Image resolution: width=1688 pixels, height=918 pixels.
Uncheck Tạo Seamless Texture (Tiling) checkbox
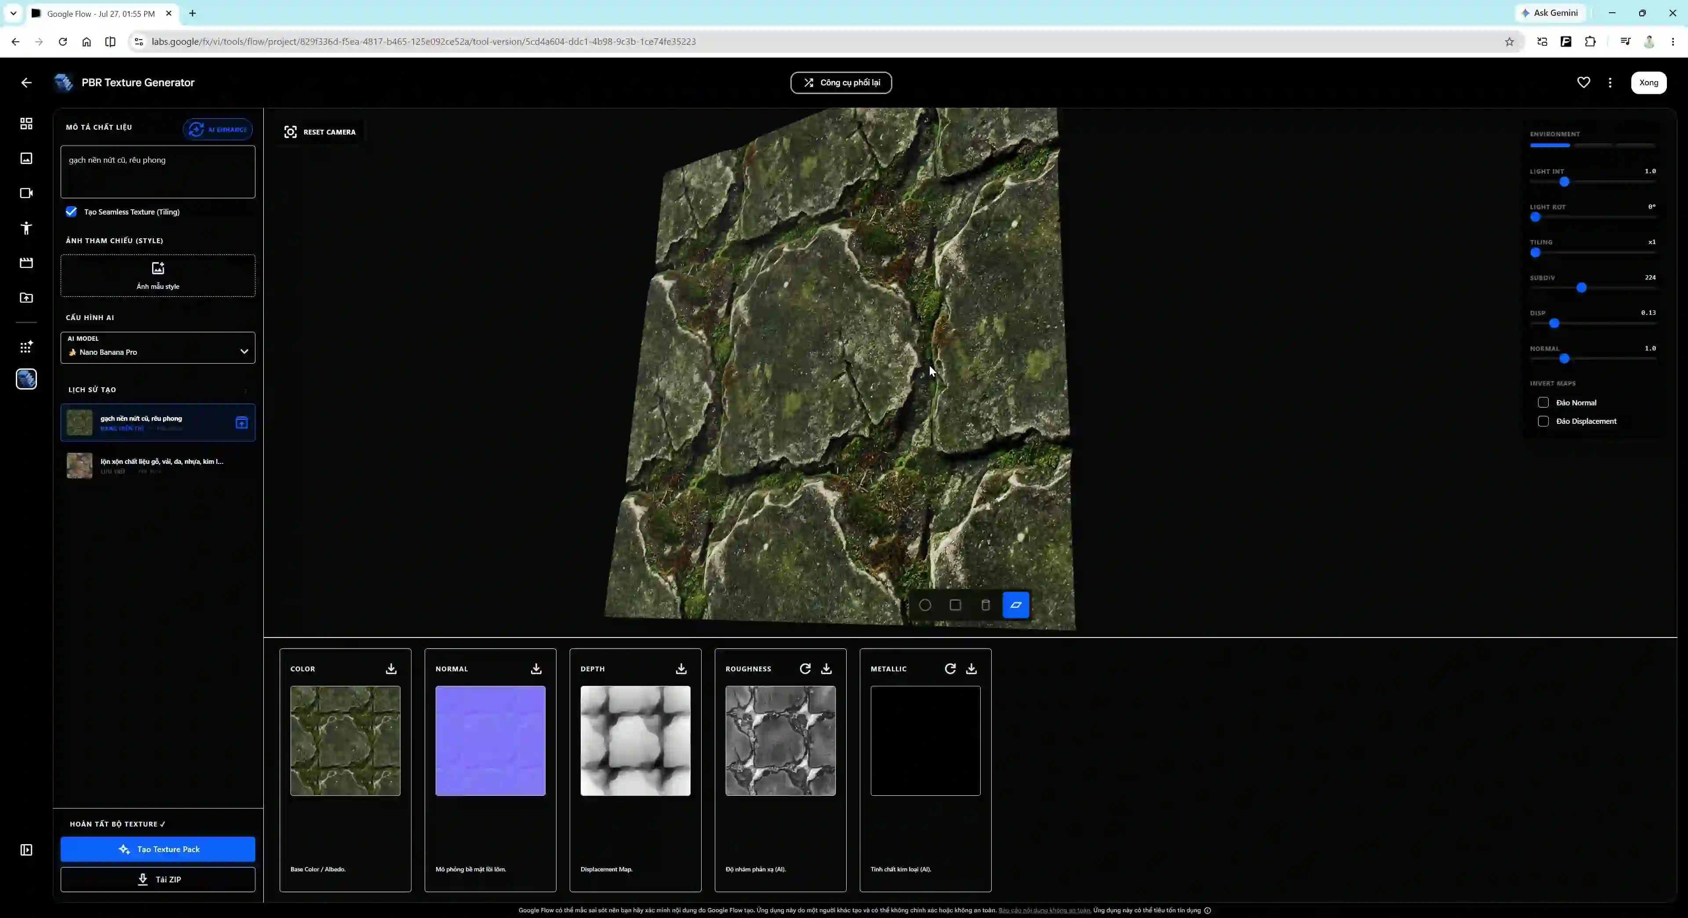pyautogui.click(x=71, y=211)
